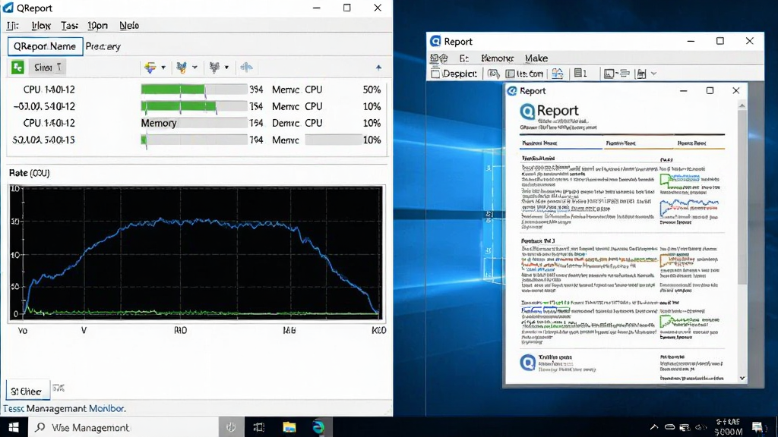Click the button at the bottom left of QReport
The height and width of the screenshot is (437, 778).
[28, 391]
